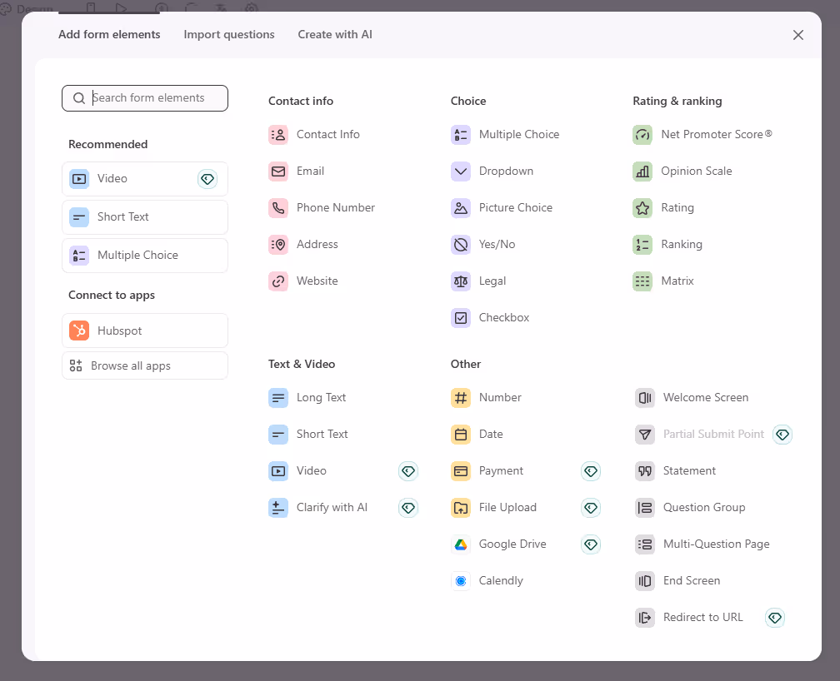Connect the Hubspot app
840x681 pixels.
pos(145,331)
